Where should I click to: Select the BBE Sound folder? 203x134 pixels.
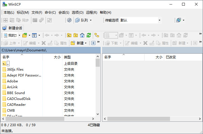[x=14, y=93]
